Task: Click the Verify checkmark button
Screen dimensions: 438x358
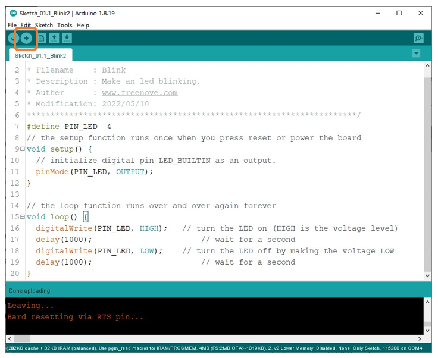Action: 12,38
